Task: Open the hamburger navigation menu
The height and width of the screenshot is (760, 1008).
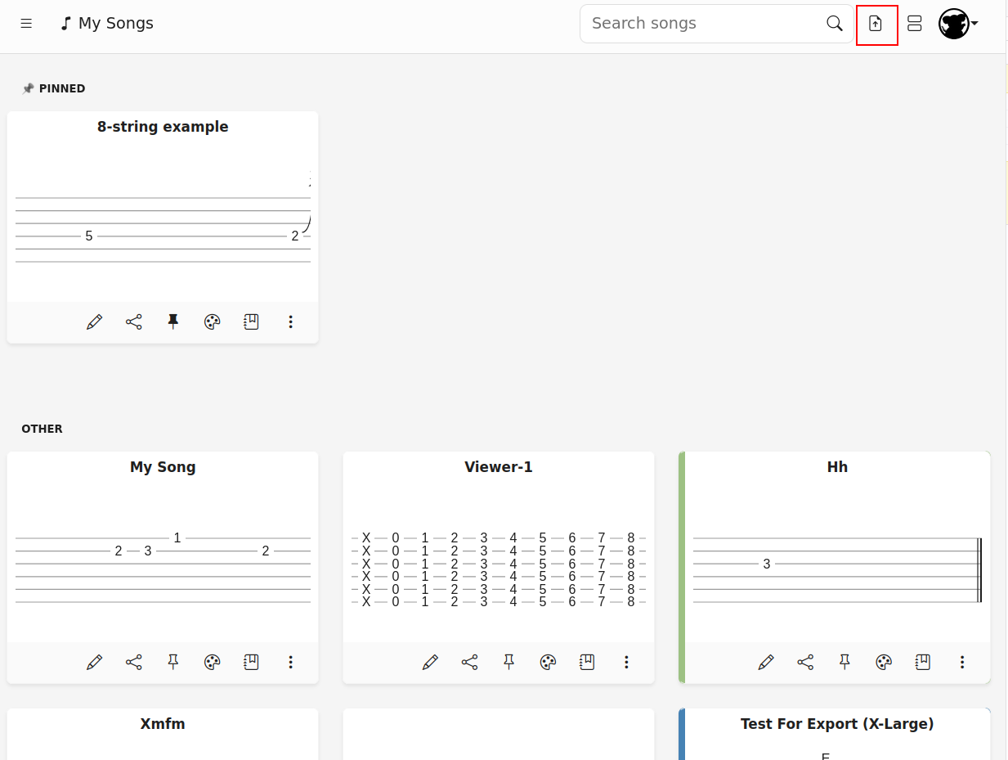Action: click(x=26, y=24)
